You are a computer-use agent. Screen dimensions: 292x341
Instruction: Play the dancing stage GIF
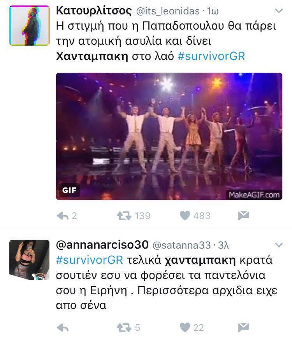pos(169,136)
